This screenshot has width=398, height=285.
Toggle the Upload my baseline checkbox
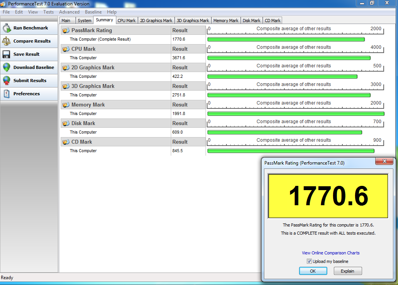(x=309, y=261)
